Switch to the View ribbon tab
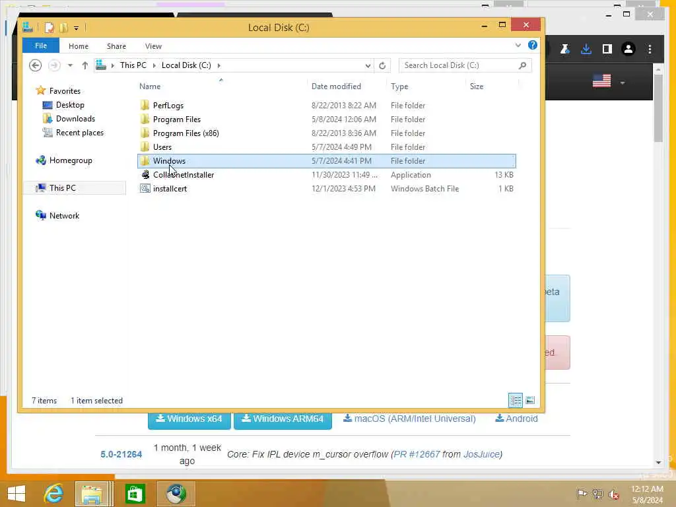The height and width of the screenshot is (507, 676). [153, 46]
